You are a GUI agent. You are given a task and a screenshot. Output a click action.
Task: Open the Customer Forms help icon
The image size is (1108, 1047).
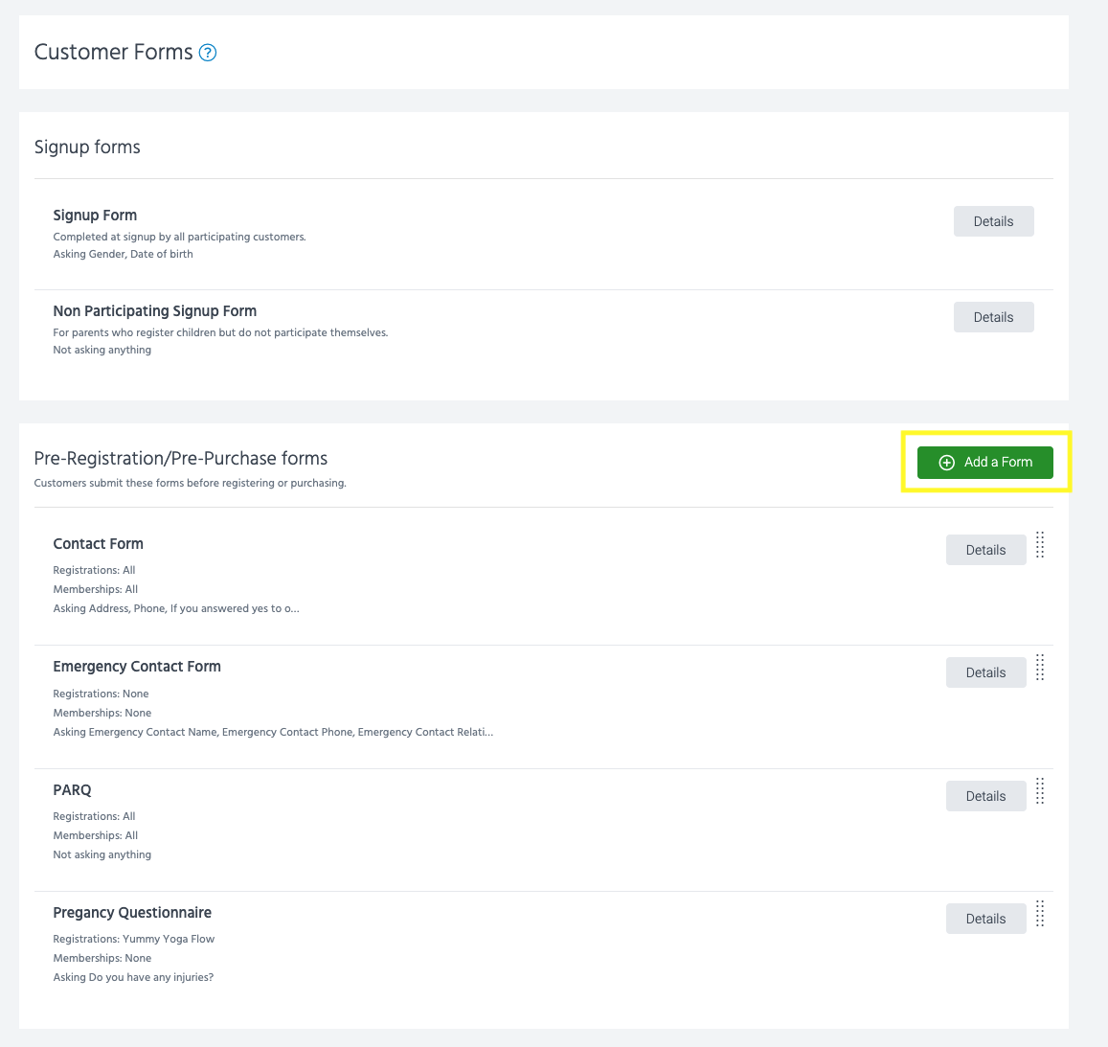[x=208, y=53]
